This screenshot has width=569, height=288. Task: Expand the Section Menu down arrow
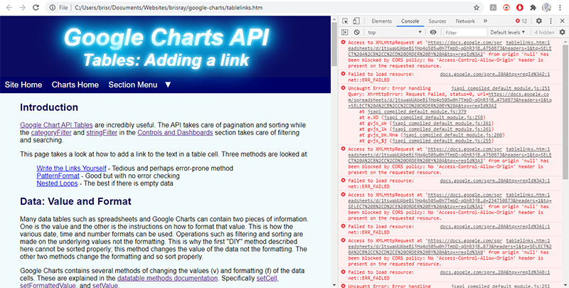click(168, 85)
